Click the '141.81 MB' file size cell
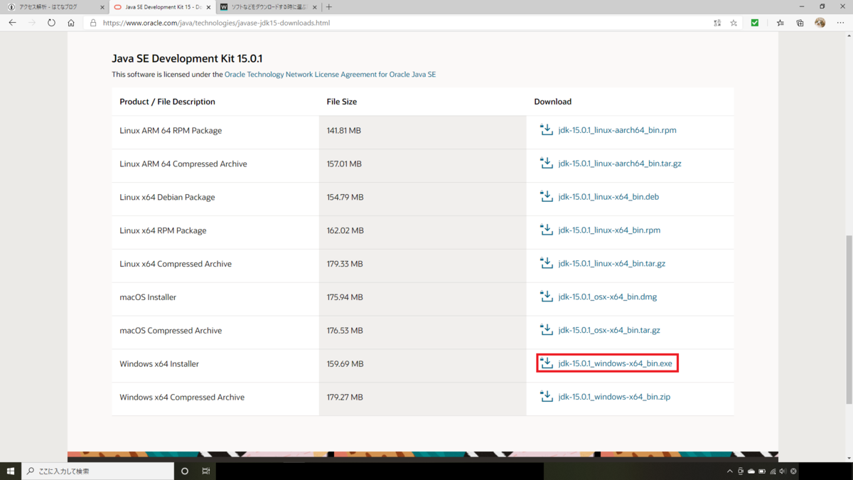853x480 pixels. click(423, 131)
